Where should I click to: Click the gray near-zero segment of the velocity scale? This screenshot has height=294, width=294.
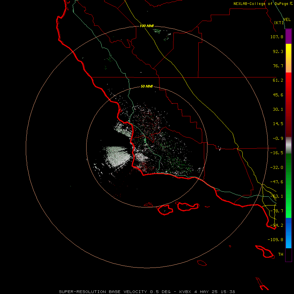coord(288,145)
